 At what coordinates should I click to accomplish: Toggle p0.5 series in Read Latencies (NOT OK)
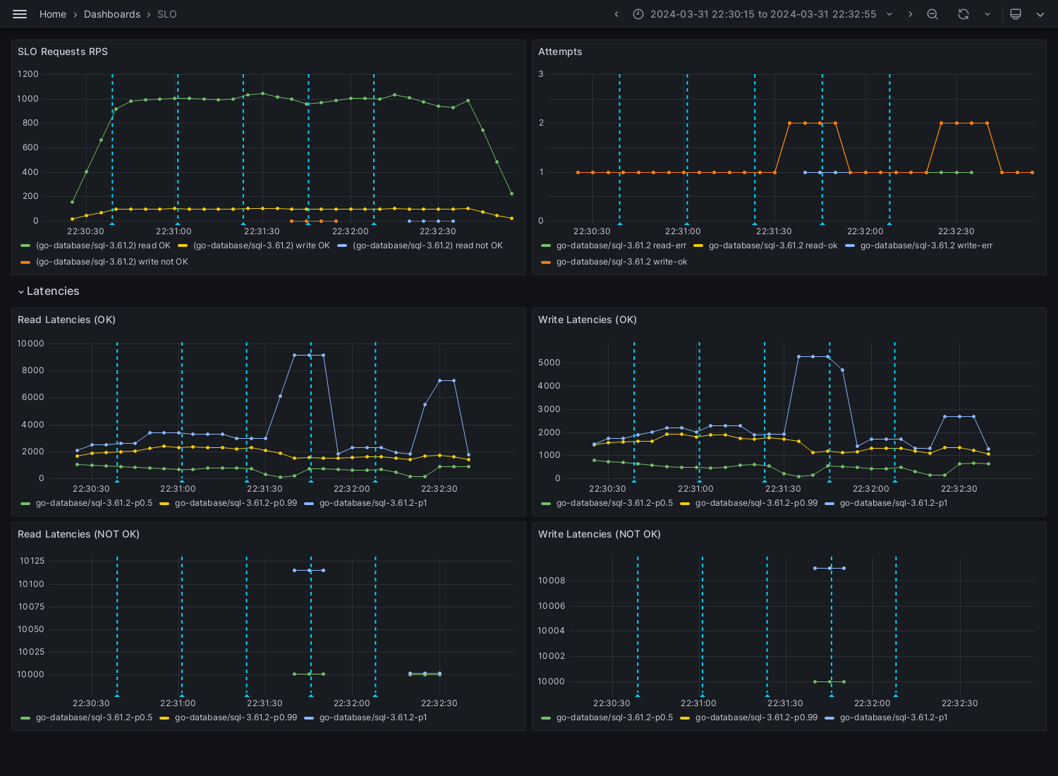pyautogui.click(x=94, y=717)
